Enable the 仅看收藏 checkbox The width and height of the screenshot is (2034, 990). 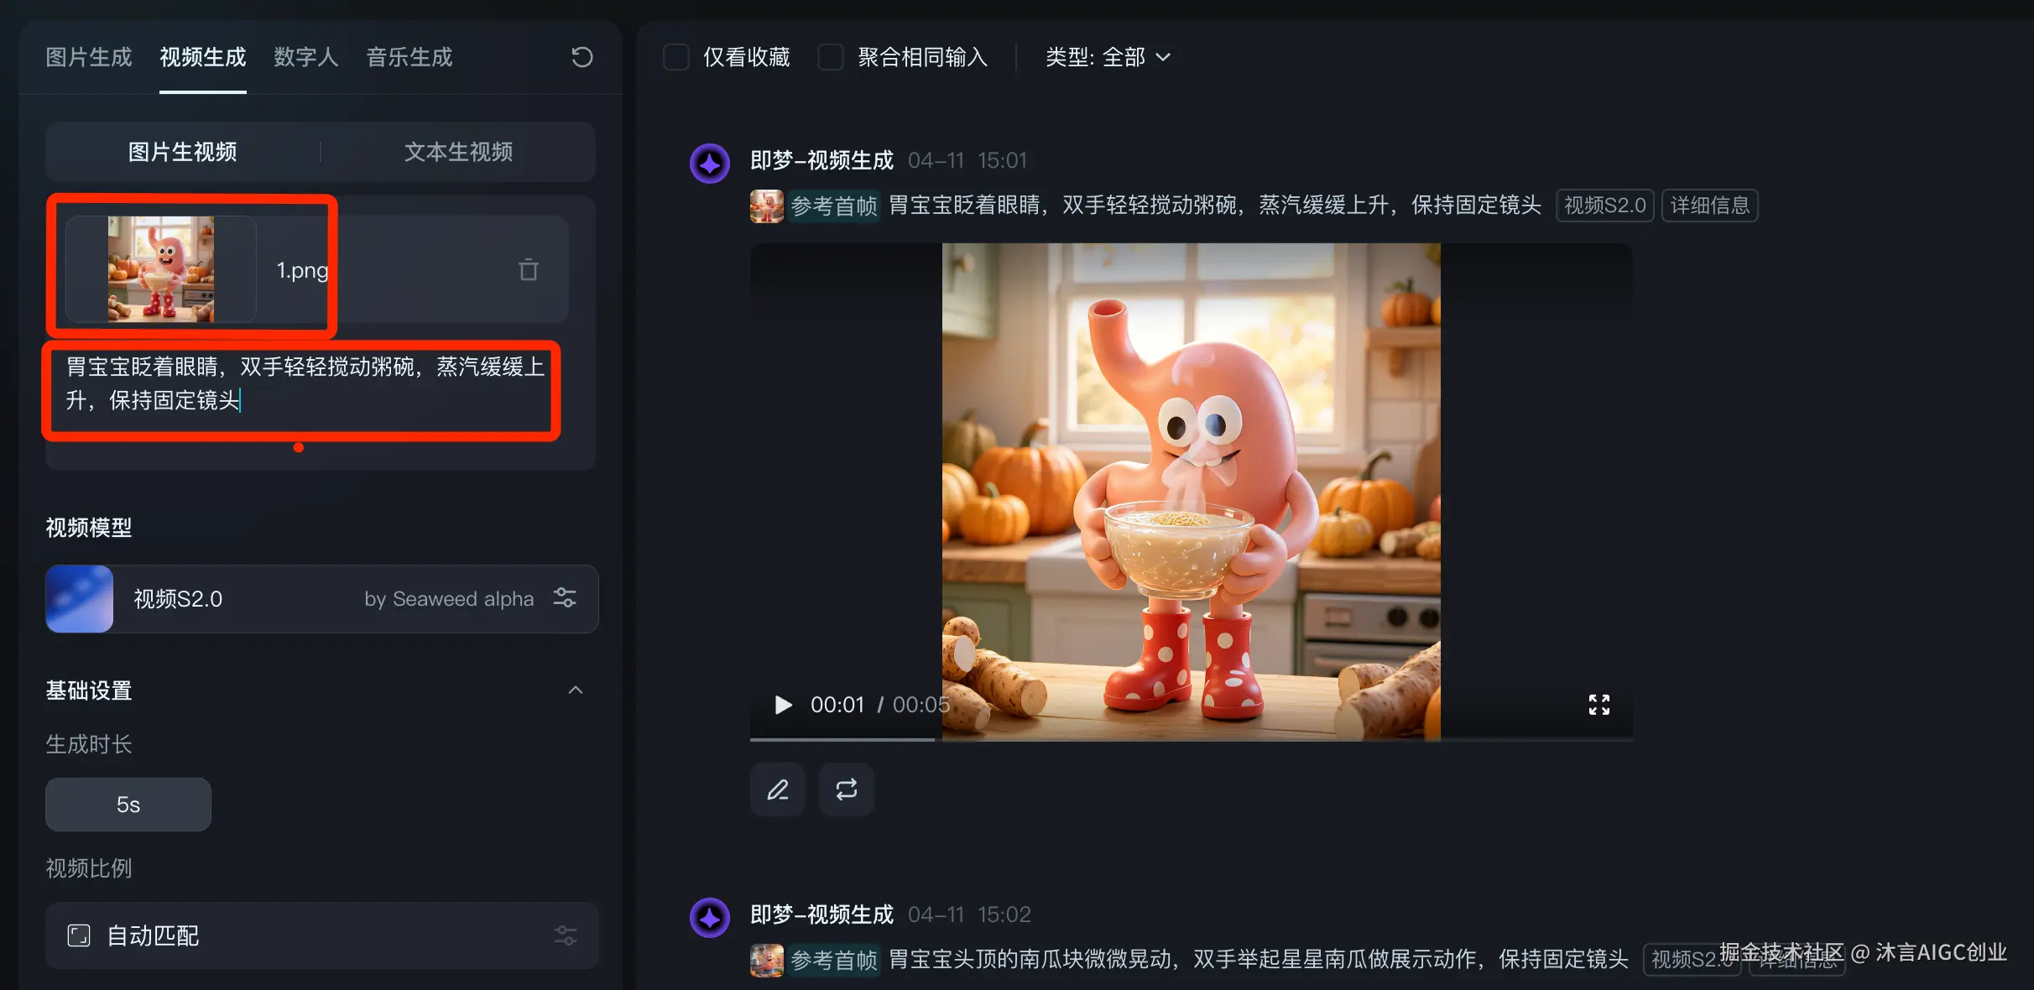[676, 57]
